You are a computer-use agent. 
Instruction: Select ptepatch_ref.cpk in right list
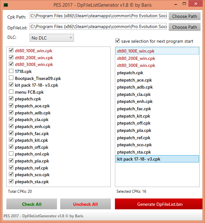pyautogui.click(x=157, y=138)
